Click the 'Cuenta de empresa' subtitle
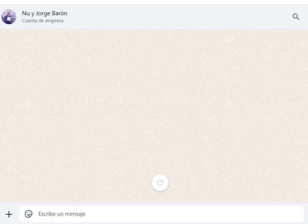The width and height of the screenshot is (308, 224). tap(43, 21)
